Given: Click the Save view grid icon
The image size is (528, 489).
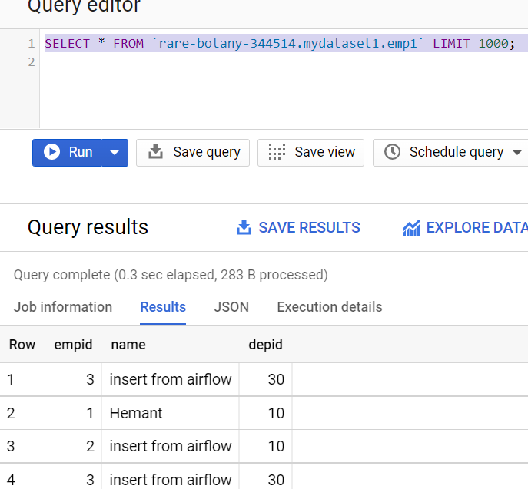Looking at the screenshot, I should [x=277, y=152].
